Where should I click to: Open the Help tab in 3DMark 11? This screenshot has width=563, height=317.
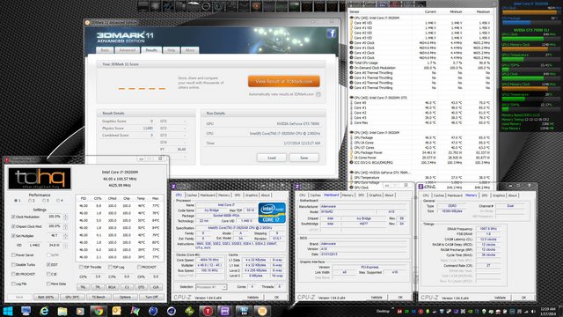(172, 50)
